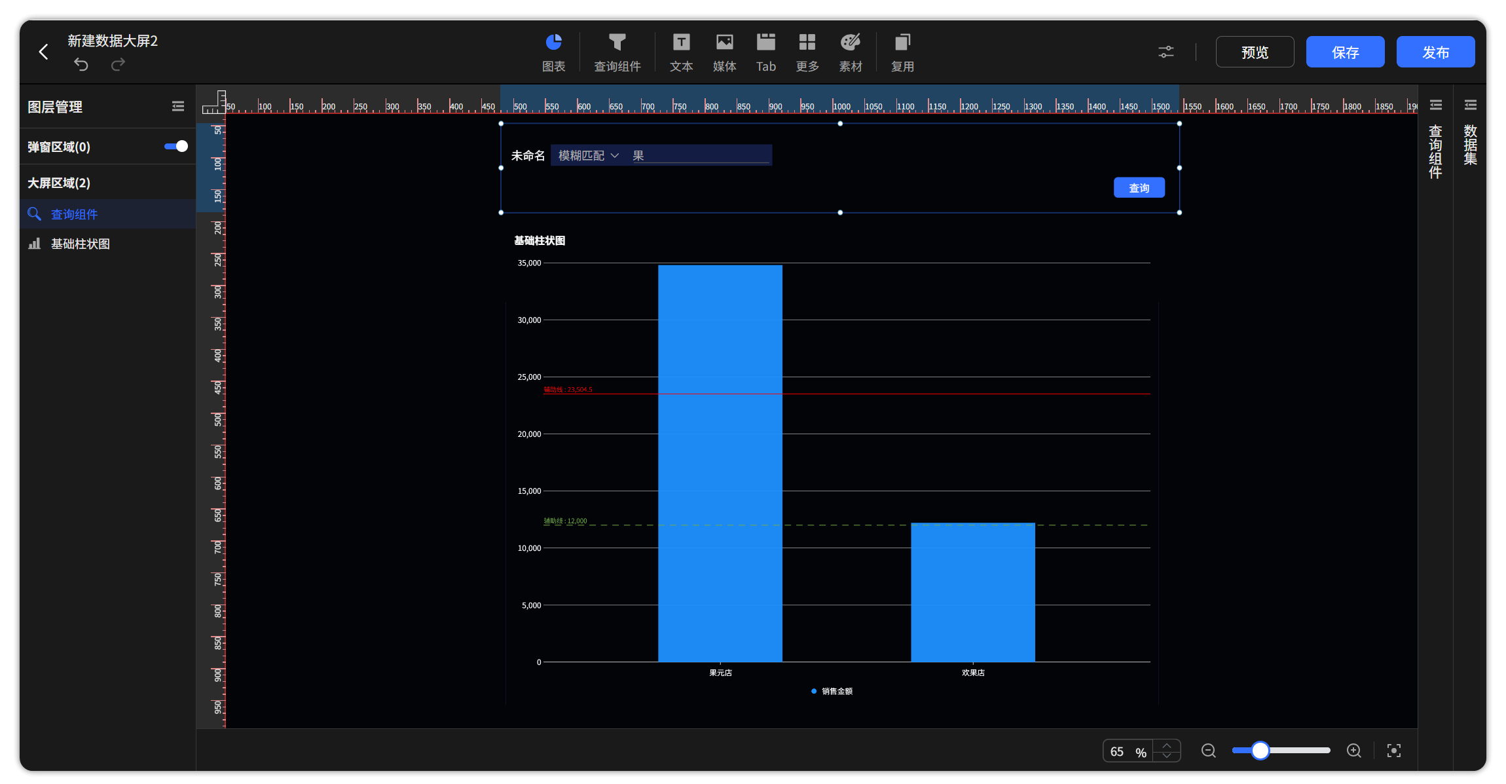The height and width of the screenshot is (784, 1506).
Task: Open the 素材 materials library
Action: pos(851,52)
